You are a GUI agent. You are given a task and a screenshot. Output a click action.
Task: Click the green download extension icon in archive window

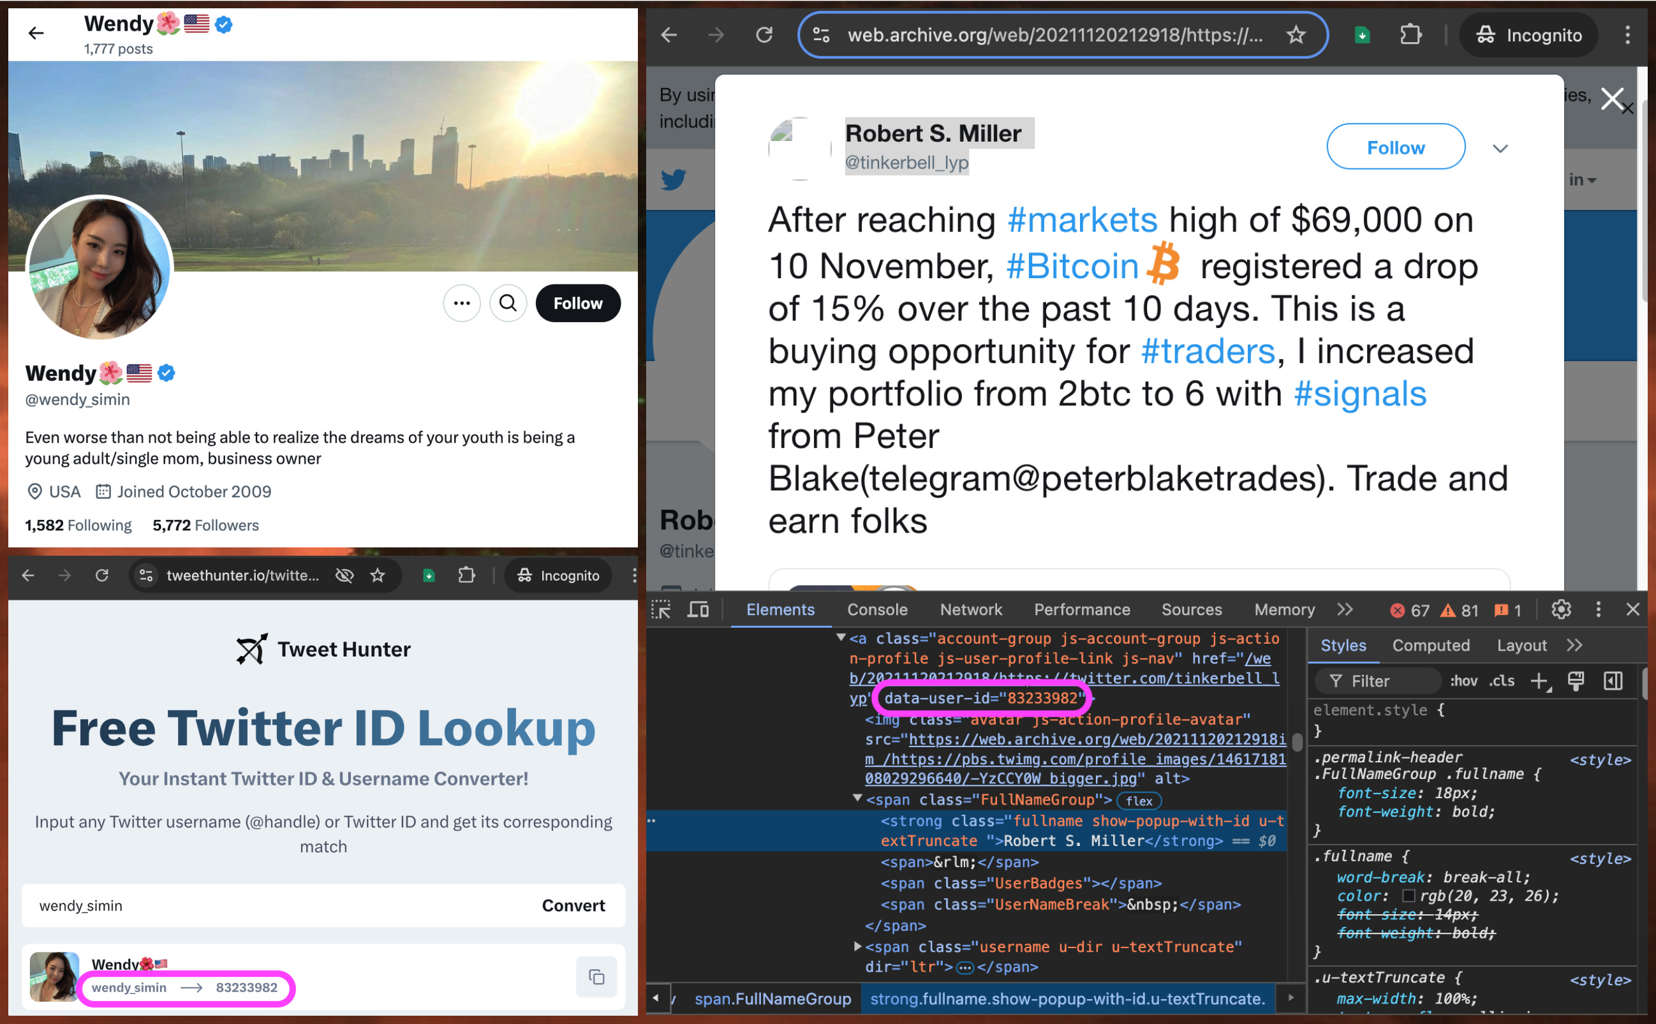click(x=1362, y=35)
